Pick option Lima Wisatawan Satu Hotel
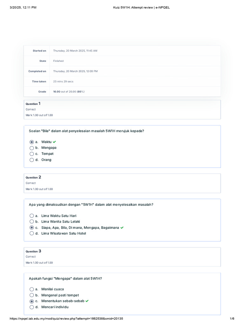Viewport: 244px width, 326px height. click(32, 233)
